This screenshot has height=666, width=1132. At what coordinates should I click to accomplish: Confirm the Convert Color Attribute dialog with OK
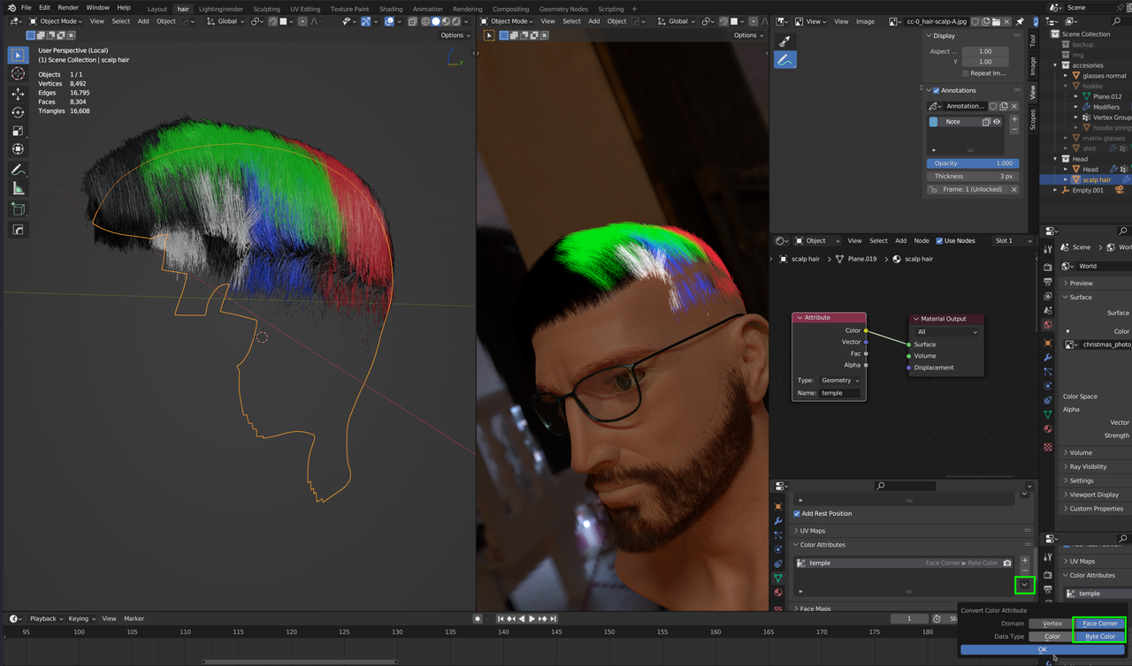click(1043, 650)
